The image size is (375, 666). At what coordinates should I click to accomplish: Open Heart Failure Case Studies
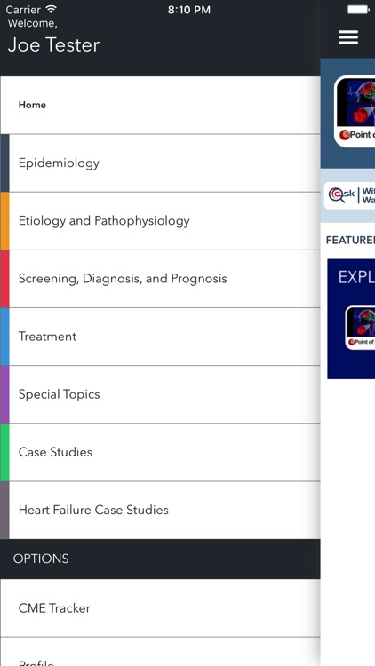coord(160,510)
